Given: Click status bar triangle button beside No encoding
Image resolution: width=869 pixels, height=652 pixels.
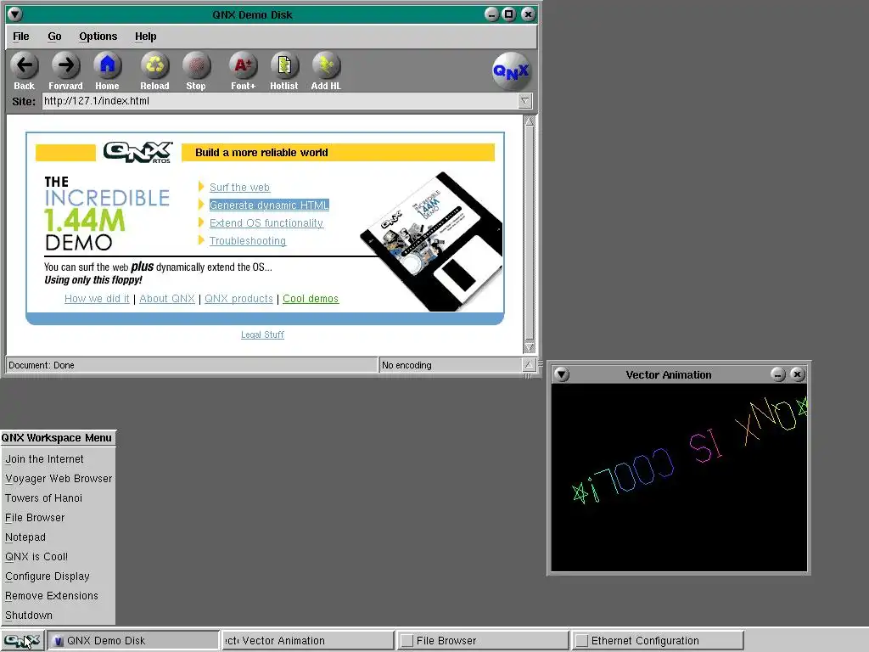Looking at the screenshot, I should (528, 365).
